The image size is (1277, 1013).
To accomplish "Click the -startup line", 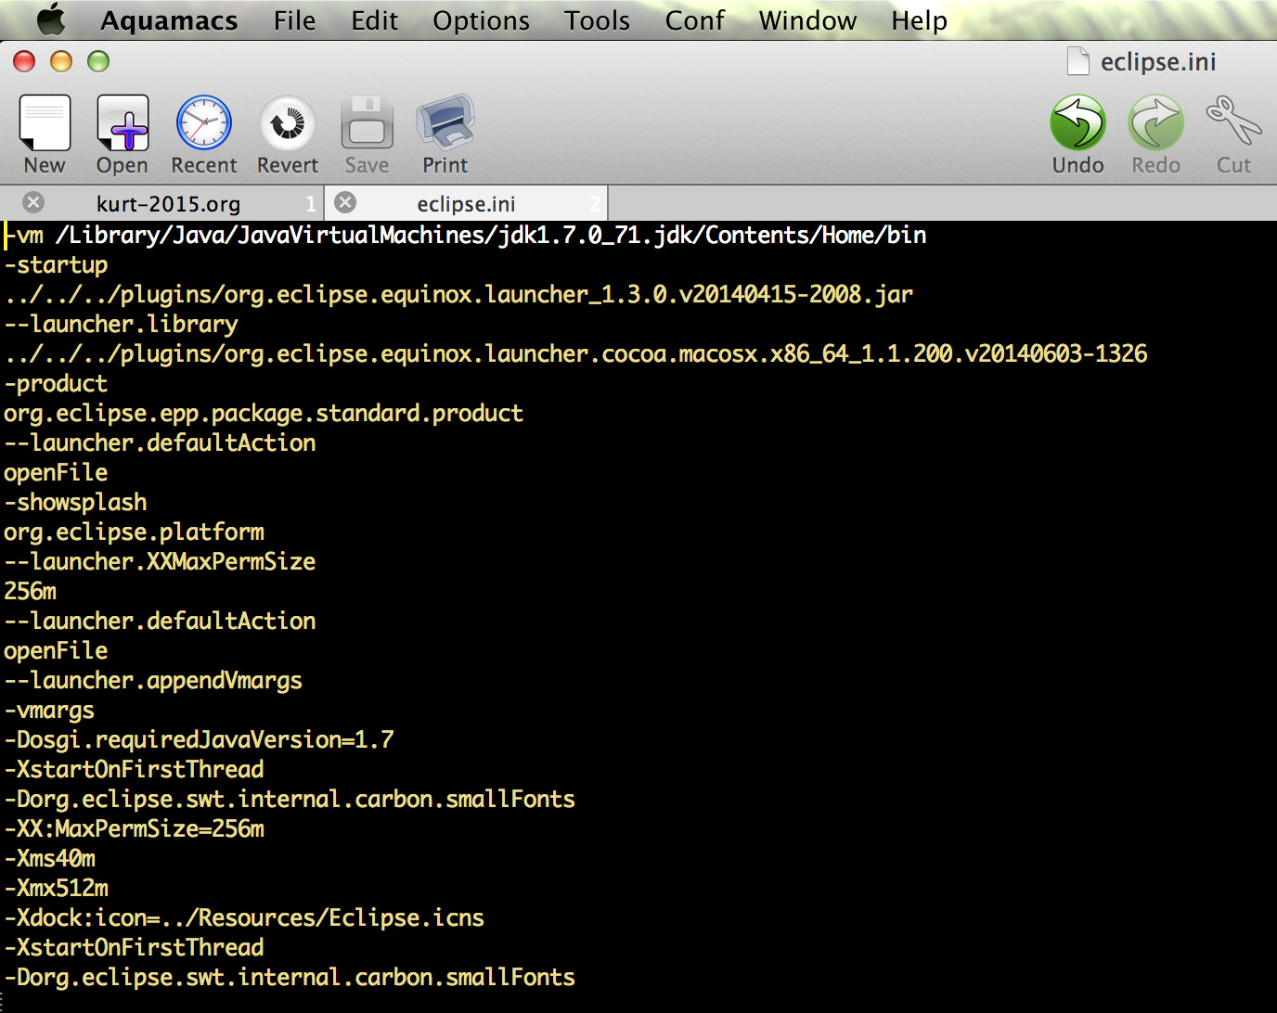I will click(x=56, y=264).
